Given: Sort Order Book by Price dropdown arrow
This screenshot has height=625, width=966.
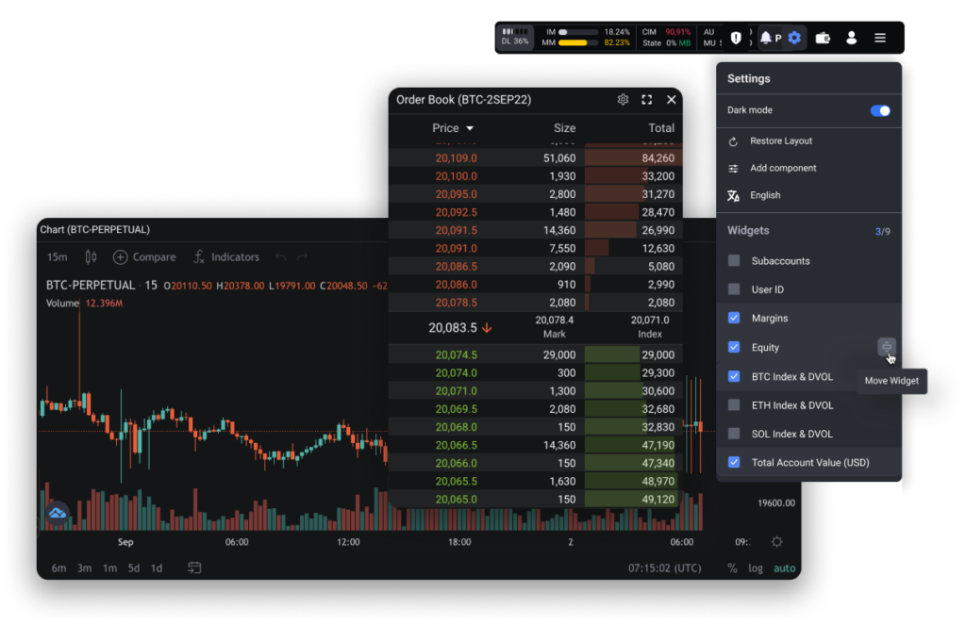Looking at the screenshot, I should pos(470,128).
